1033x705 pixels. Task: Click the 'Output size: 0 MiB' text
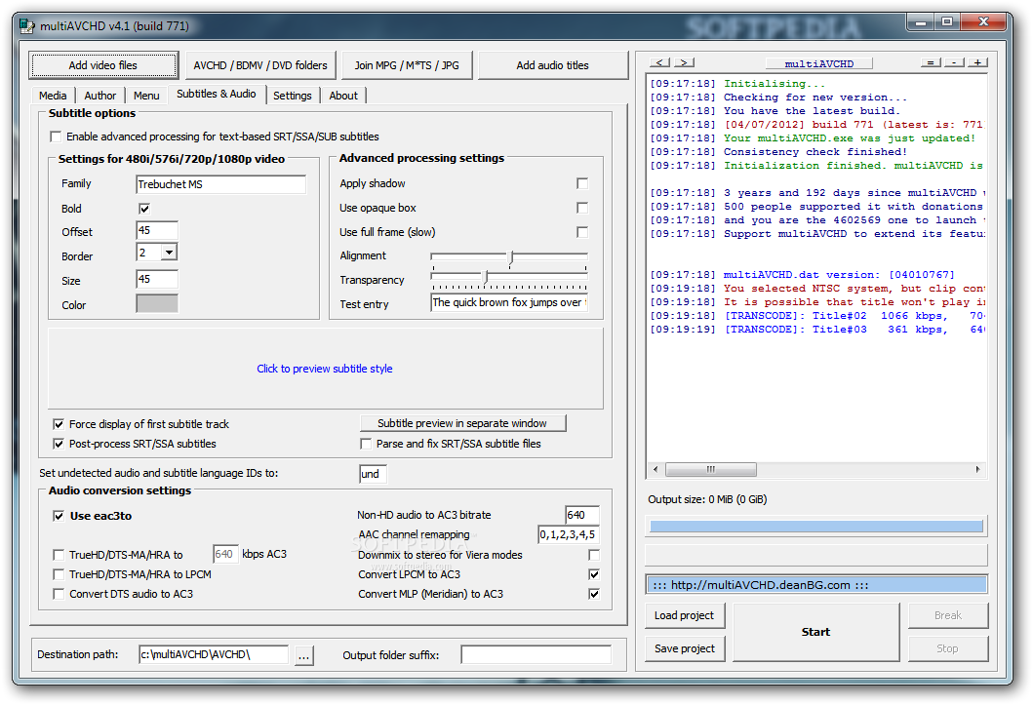pos(707,499)
